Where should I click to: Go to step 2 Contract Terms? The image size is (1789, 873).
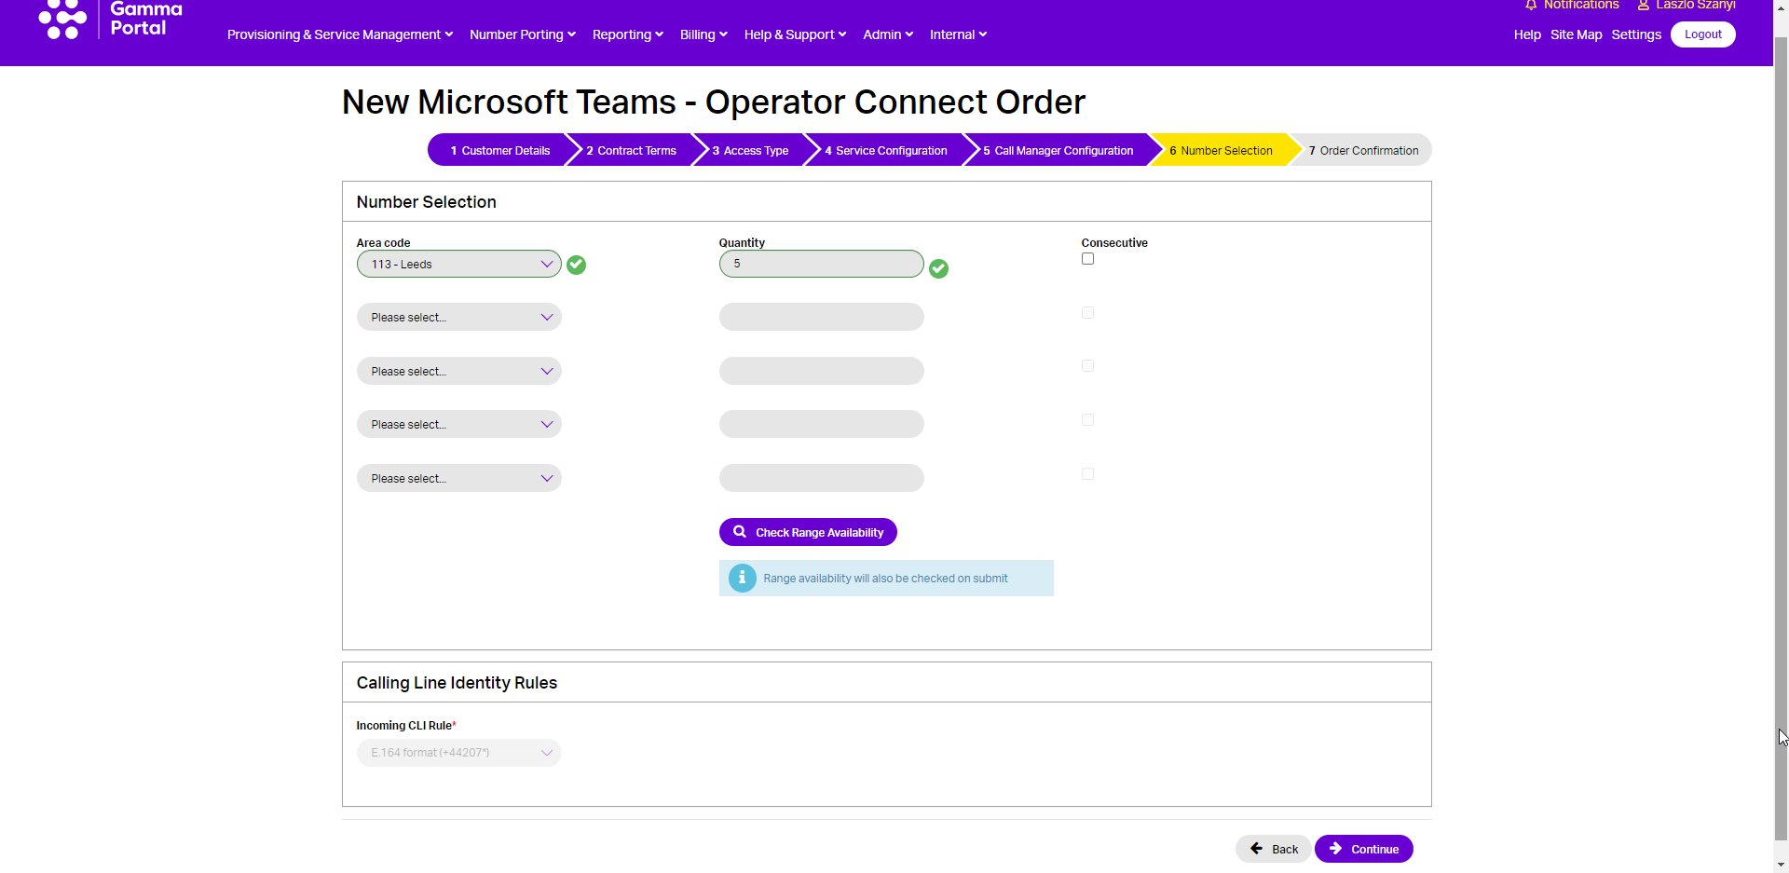tap(632, 150)
